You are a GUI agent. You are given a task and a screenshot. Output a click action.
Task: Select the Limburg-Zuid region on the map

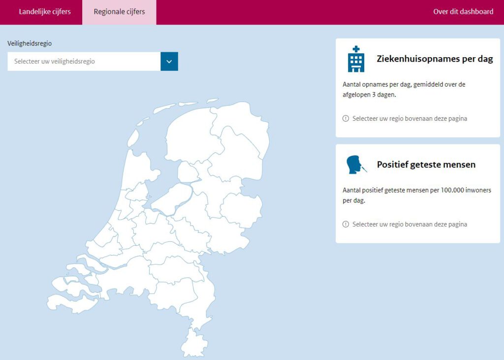(x=194, y=344)
